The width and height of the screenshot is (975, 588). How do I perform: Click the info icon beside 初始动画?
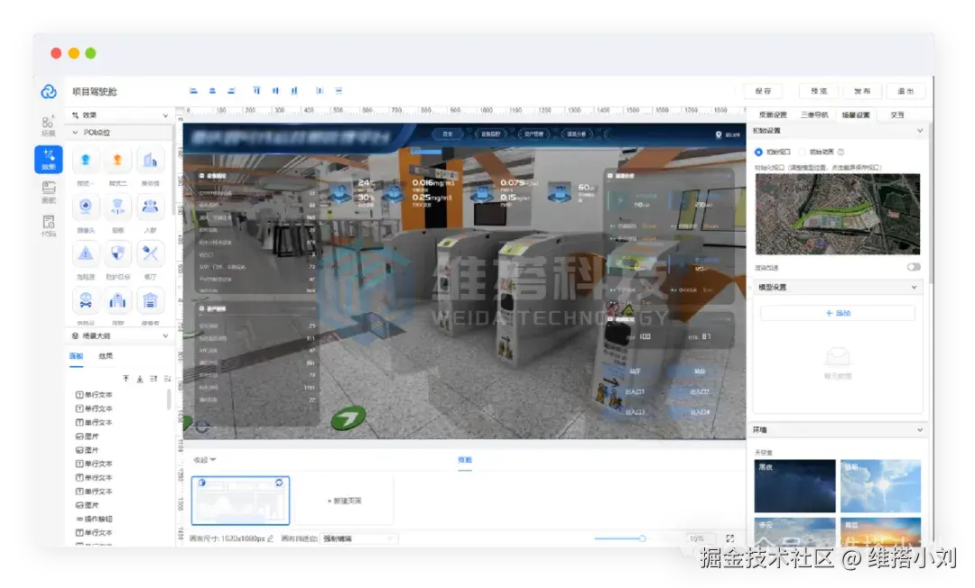tap(840, 152)
